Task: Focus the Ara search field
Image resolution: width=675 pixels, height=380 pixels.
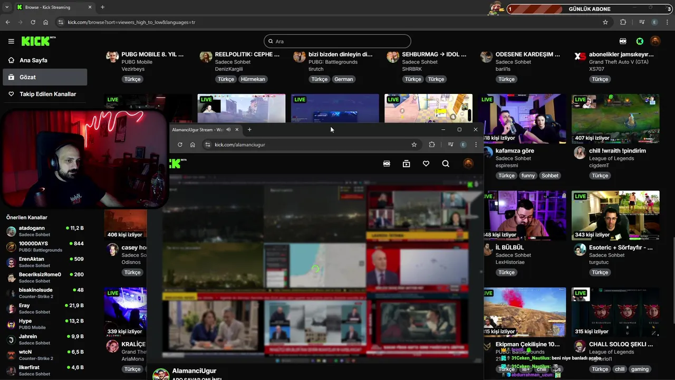Action: point(337,41)
